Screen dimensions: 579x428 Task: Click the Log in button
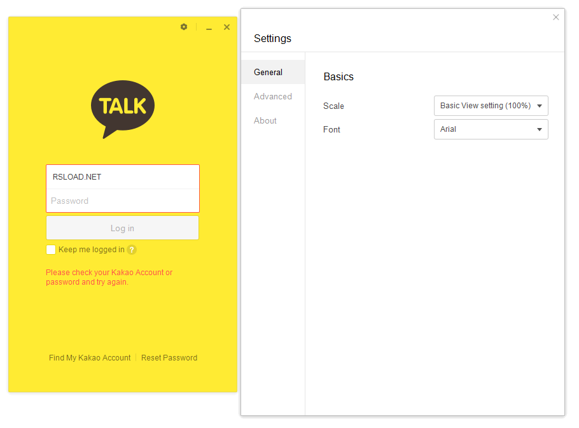(123, 228)
